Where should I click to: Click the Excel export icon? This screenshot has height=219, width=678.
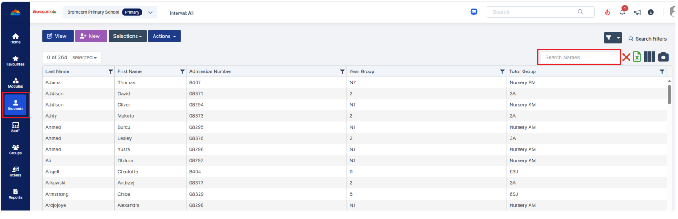[x=637, y=57]
